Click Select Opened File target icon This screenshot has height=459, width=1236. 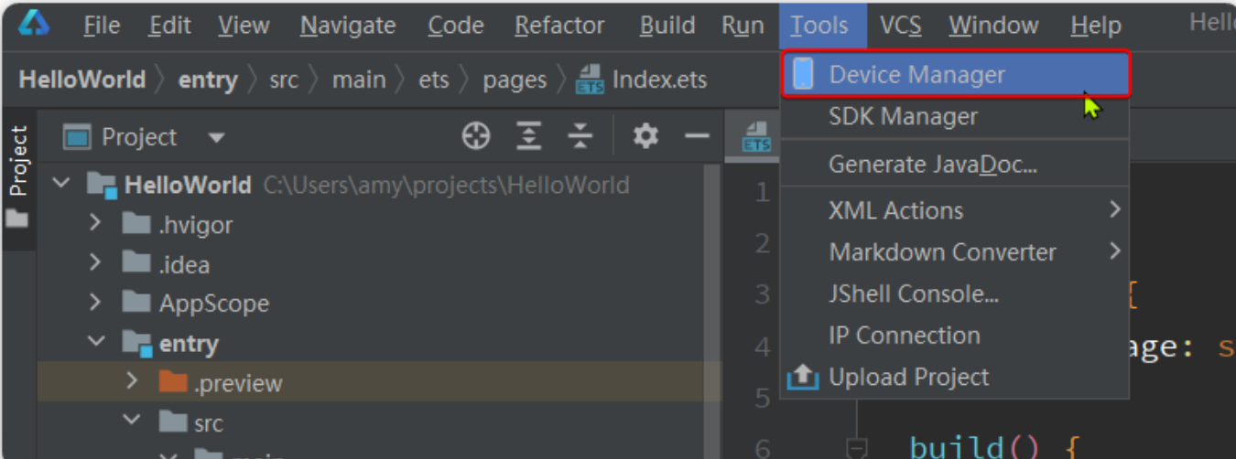[476, 137]
